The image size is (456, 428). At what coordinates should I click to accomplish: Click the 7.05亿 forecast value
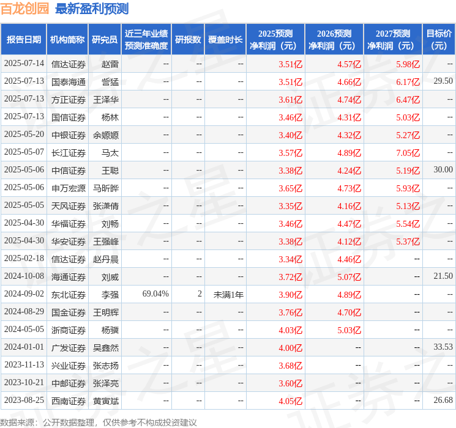coord(408,153)
